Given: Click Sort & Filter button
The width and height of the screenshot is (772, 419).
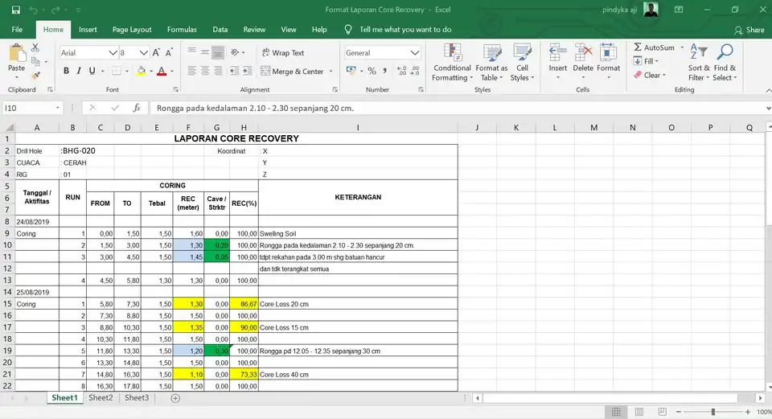Looking at the screenshot, I should pos(699,63).
